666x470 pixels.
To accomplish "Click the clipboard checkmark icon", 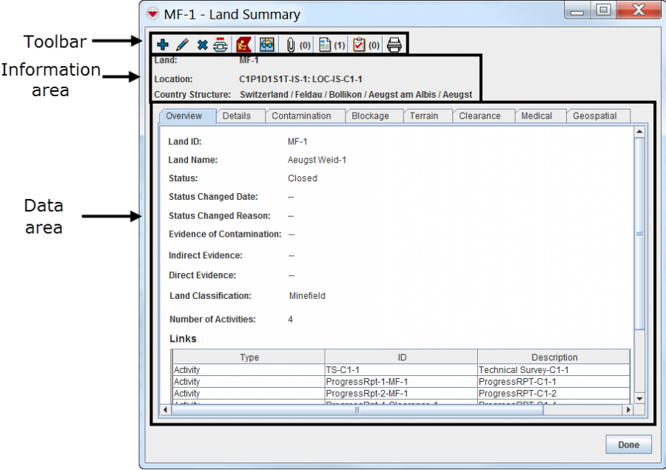I will click(x=359, y=45).
